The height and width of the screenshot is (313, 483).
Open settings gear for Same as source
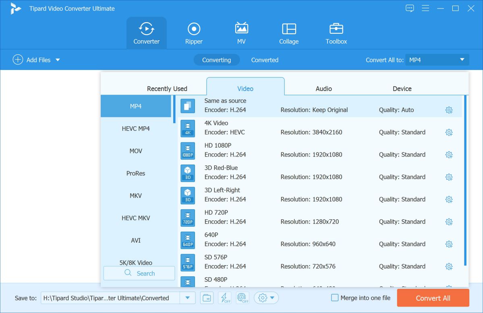(x=449, y=110)
